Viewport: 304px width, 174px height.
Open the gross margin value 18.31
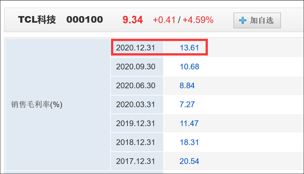coord(189,142)
